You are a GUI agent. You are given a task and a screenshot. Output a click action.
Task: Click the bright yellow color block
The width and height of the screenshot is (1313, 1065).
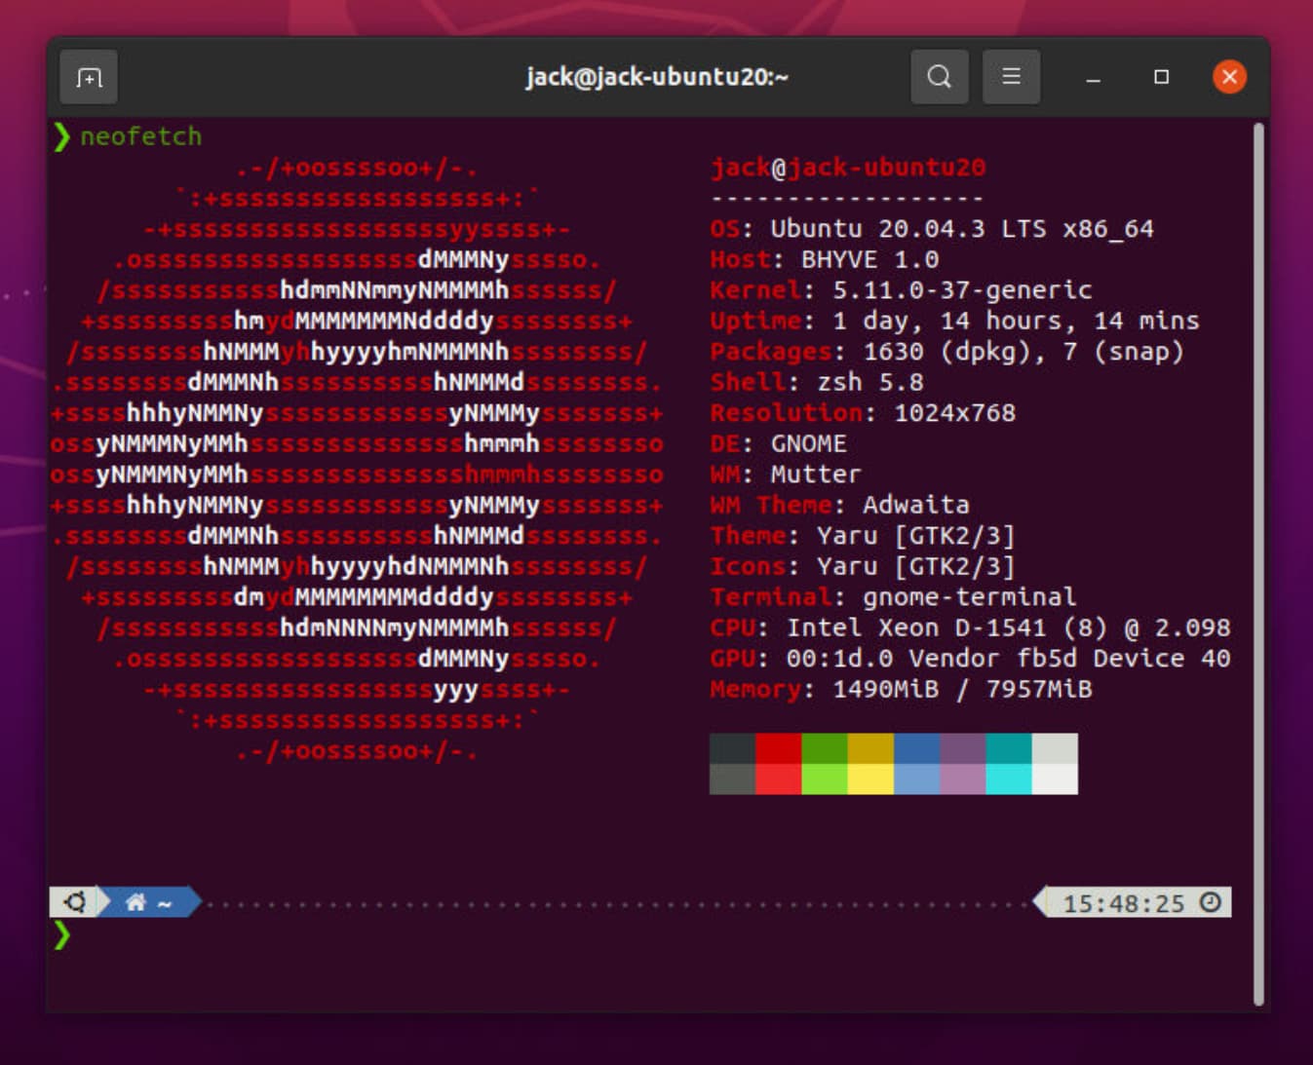870,780
